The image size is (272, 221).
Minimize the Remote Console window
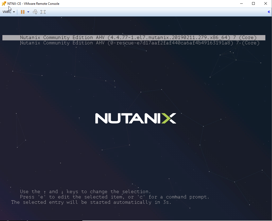coord(241,4)
